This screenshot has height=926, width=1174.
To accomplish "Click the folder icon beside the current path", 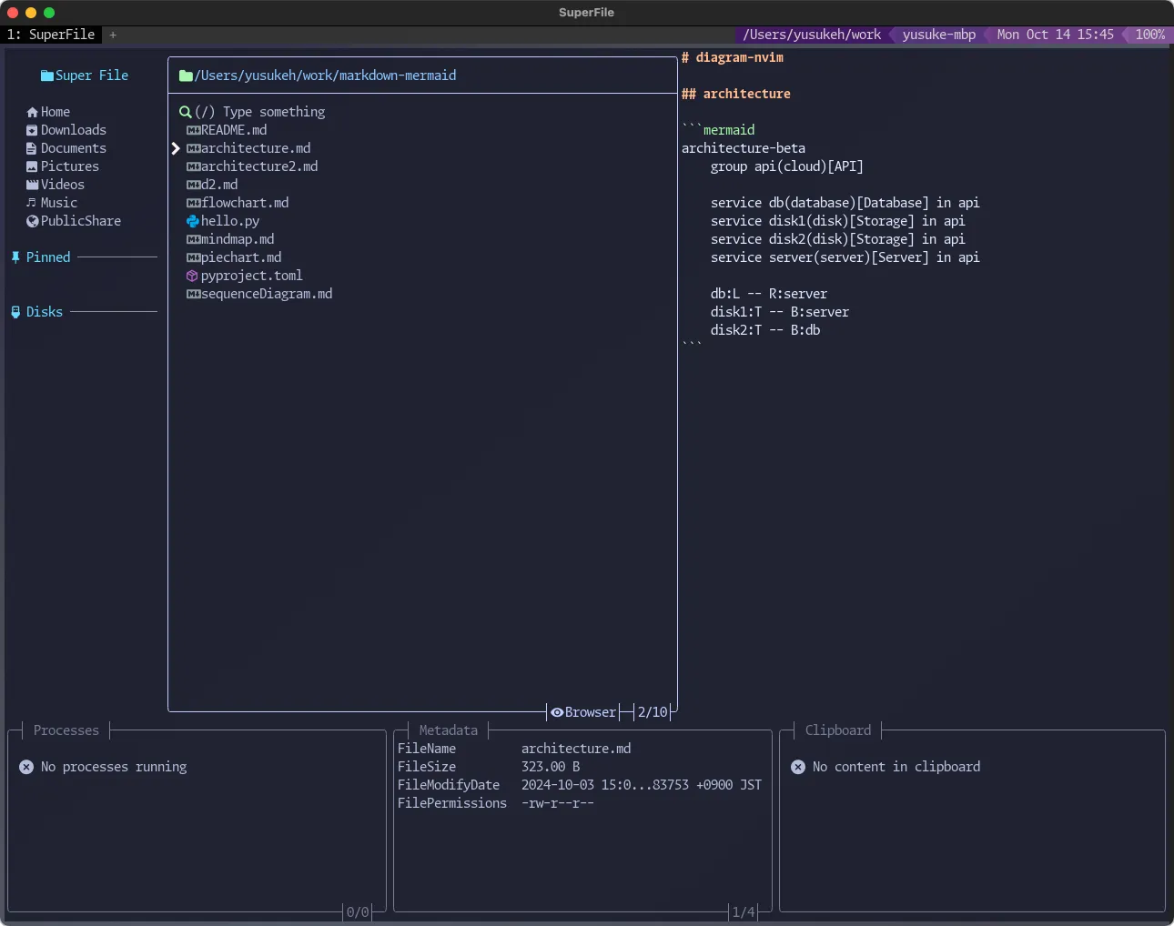I will (x=186, y=75).
